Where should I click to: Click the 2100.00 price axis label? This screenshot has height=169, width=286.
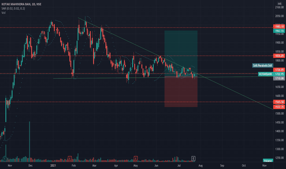pos(280,7)
